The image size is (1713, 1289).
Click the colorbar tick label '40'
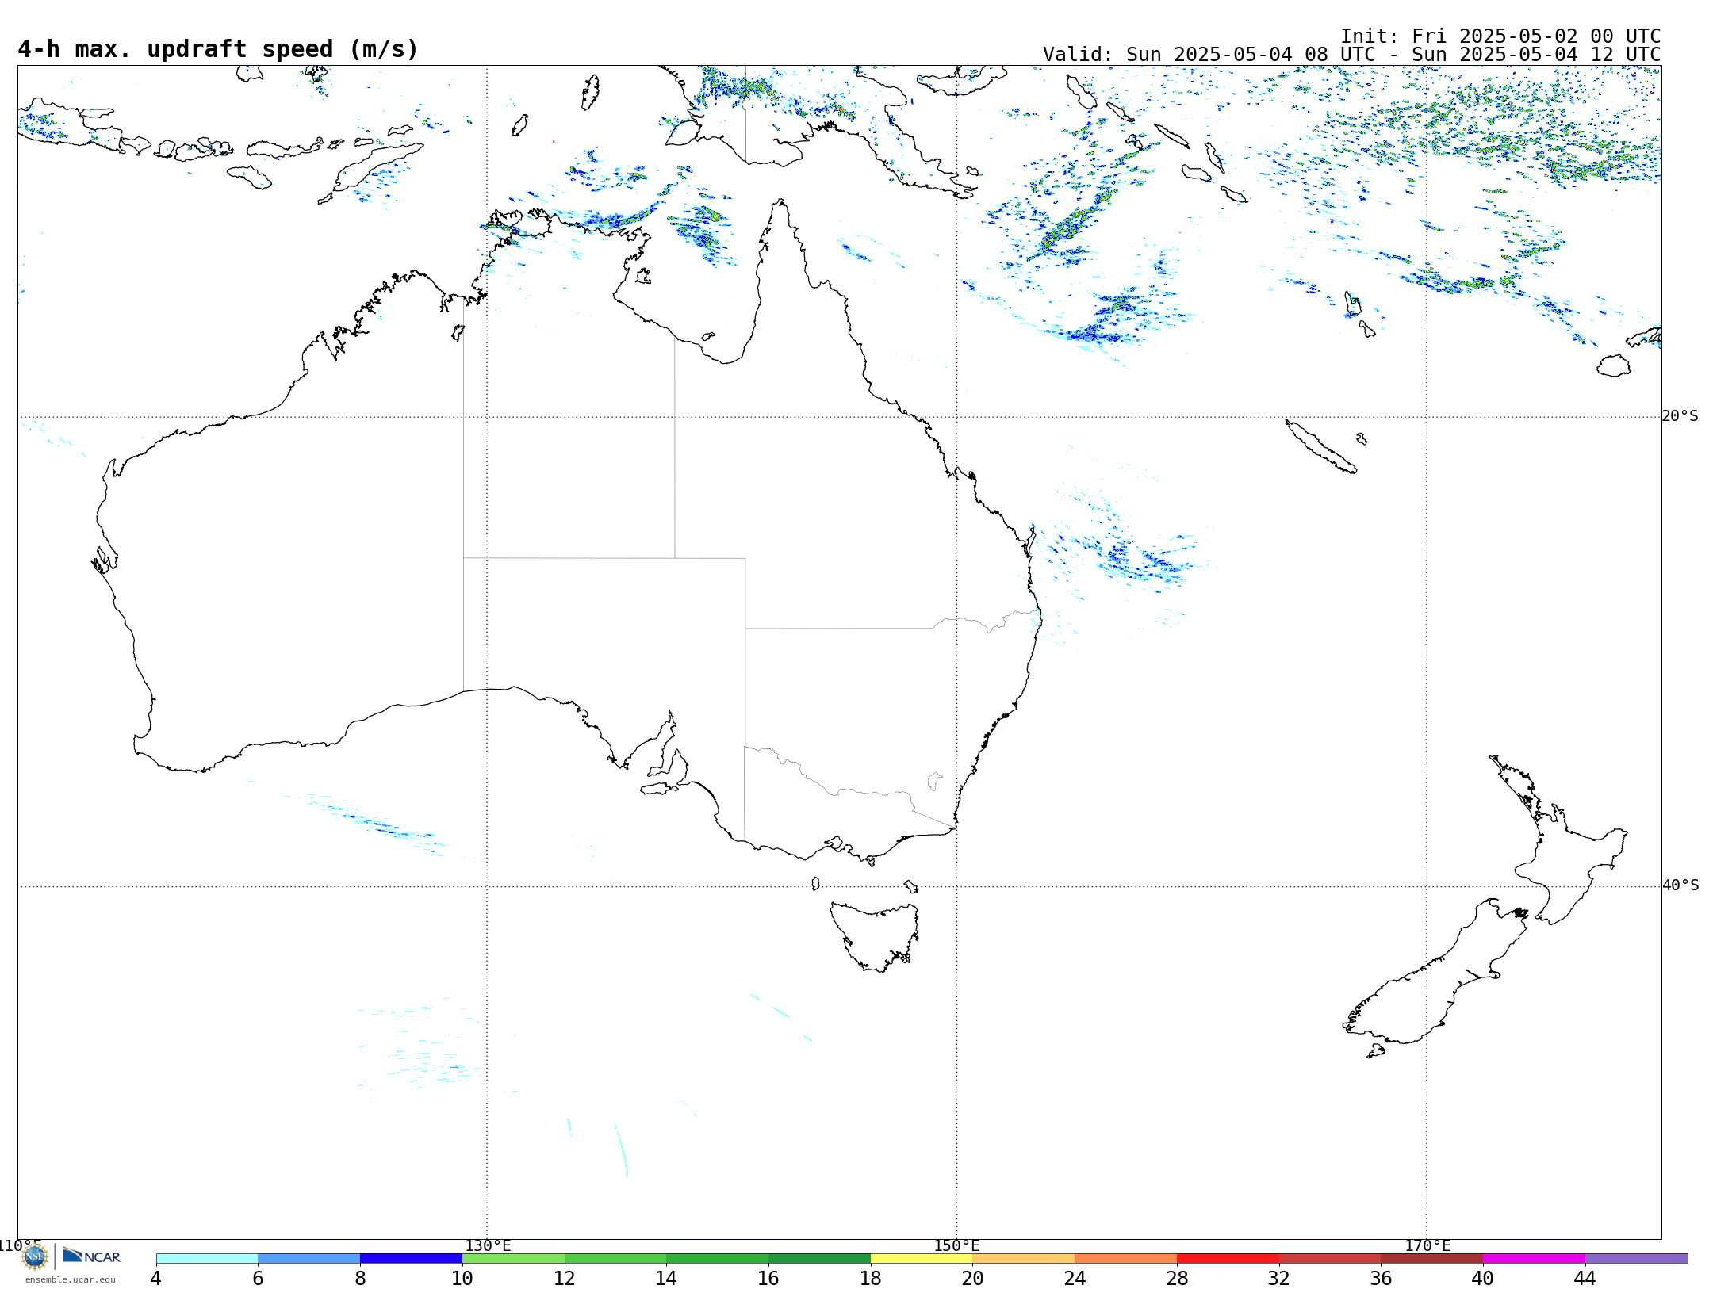pos(1483,1278)
